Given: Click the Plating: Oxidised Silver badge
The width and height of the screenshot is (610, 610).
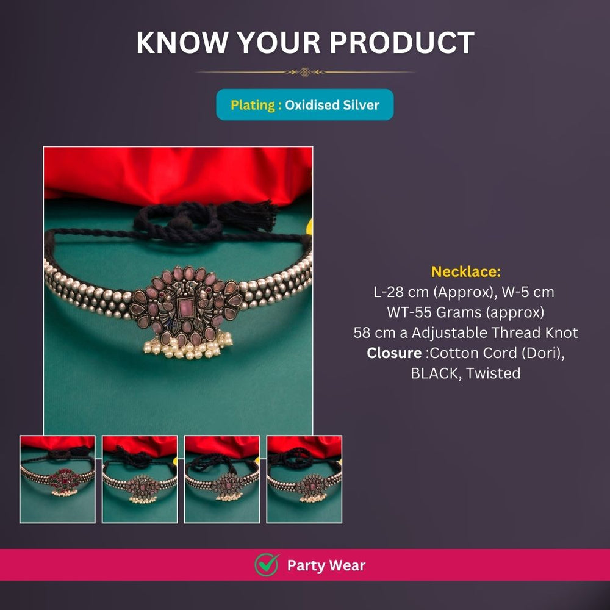Looking at the screenshot, I should 305,105.
